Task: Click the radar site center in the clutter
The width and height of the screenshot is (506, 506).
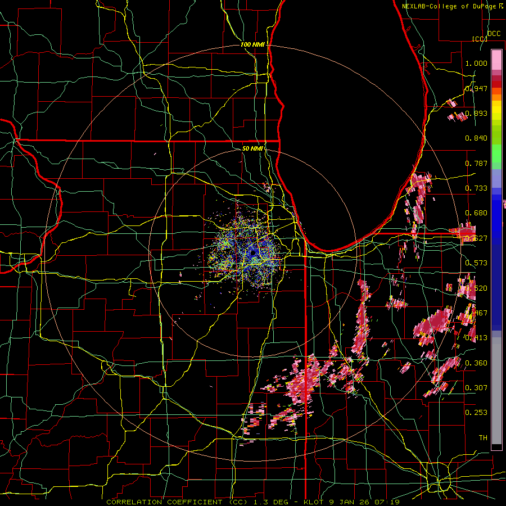Action: tap(252, 254)
